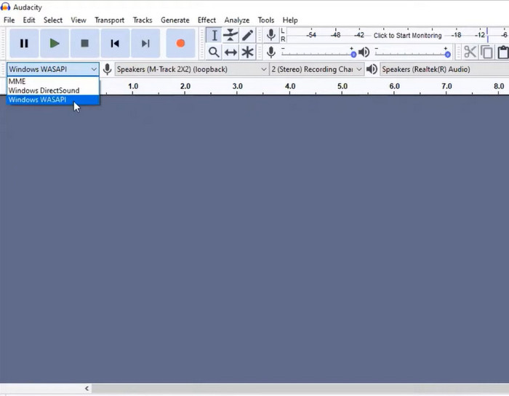Click the Audacity headphones logo
Image resolution: width=509 pixels, height=396 pixels.
(x=6, y=7)
